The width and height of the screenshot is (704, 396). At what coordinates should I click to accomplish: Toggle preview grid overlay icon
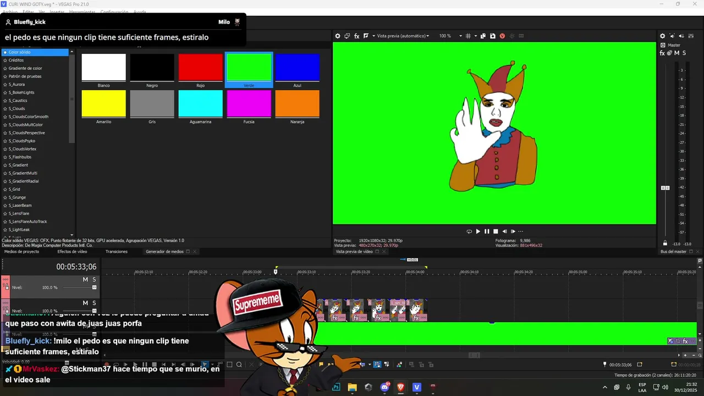coord(468,36)
